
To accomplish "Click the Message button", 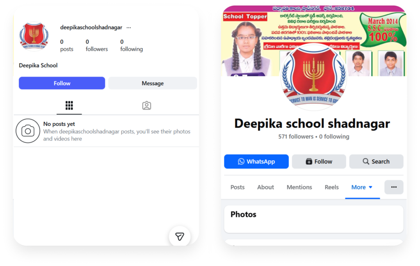I will coord(153,83).
